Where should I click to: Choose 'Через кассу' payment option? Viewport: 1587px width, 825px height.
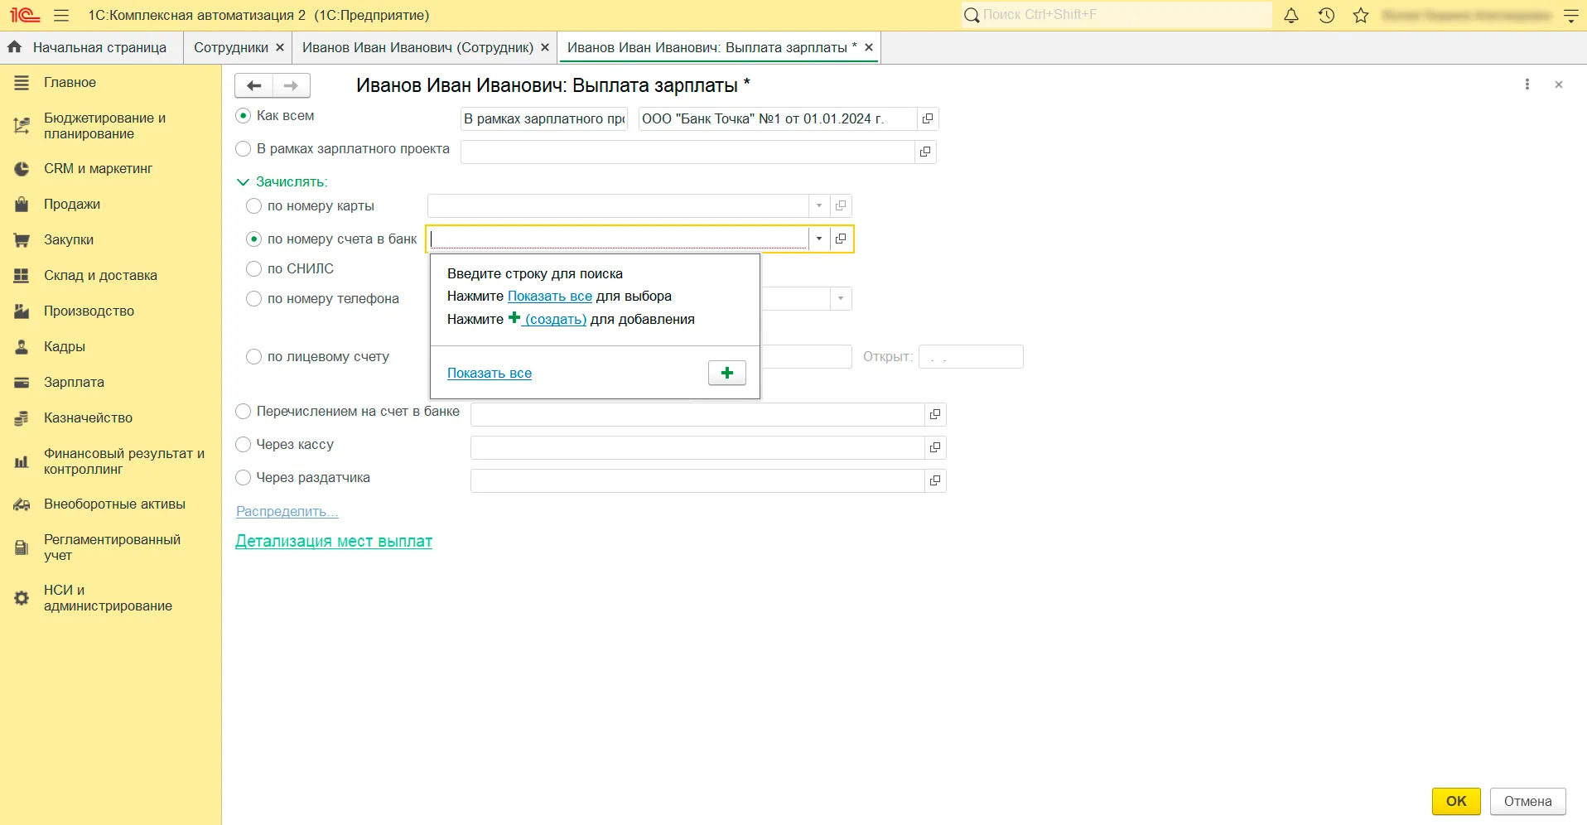244,445
